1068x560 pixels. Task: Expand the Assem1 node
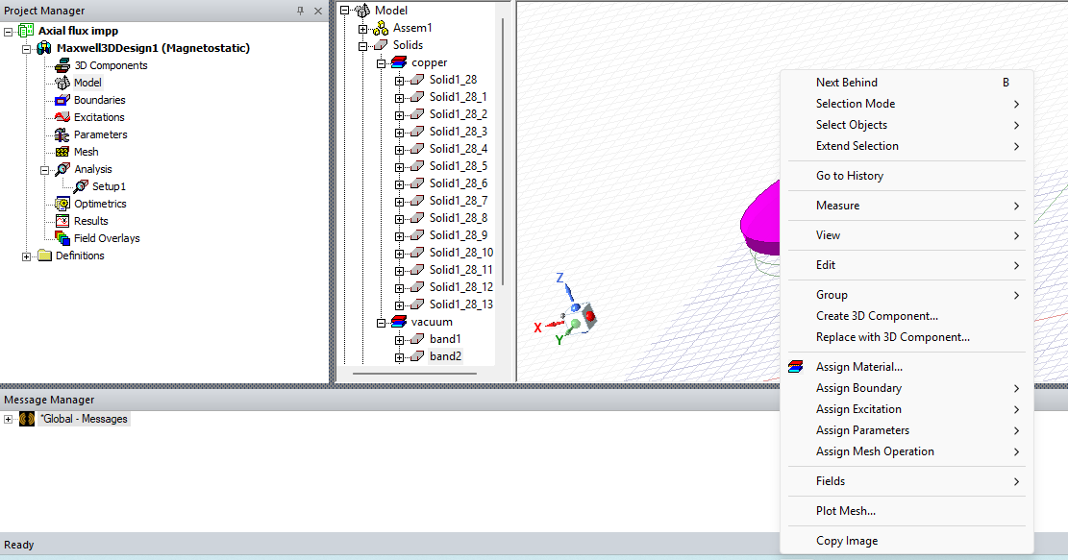point(363,29)
